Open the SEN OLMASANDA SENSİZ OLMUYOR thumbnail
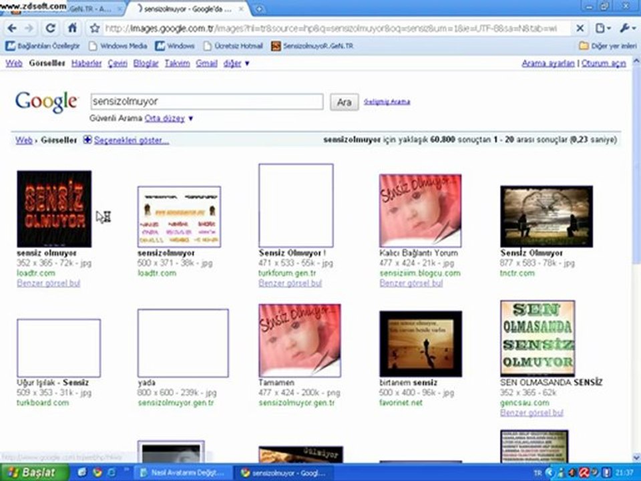 coord(538,339)
